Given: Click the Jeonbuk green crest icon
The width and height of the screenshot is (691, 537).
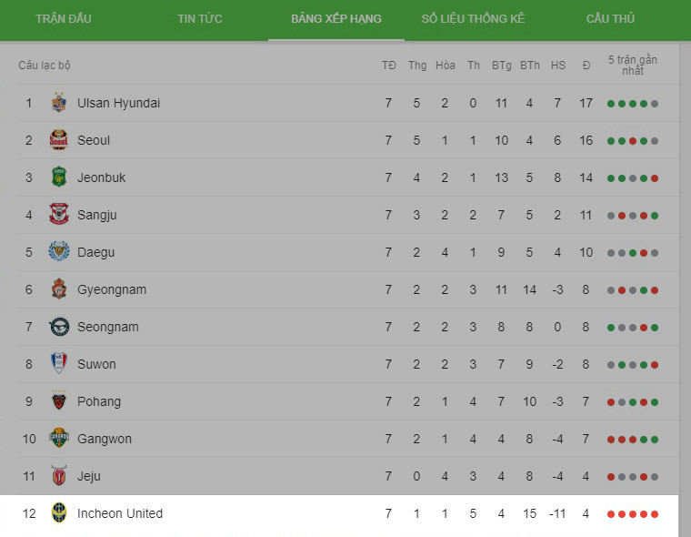Looking at the screenshot, I should (59, 177).
